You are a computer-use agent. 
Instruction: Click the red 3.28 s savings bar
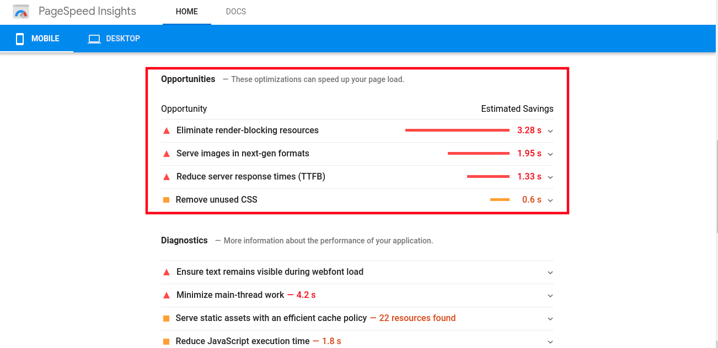457,130
